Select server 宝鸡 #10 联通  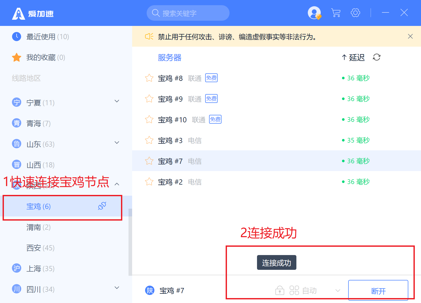[x=276, y=119]
